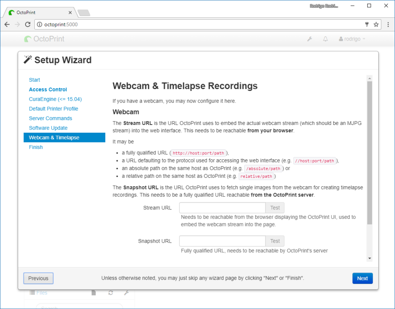This screenshot has height=309, width=395.
Task: Click the Webcam subheading
Action: tap(126, 112)
